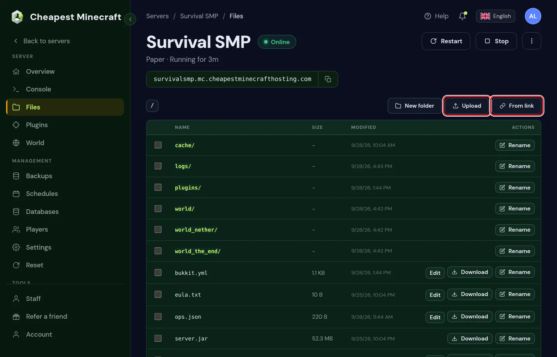Create a new folder
The image size is (557, 357).
(415, 106)
